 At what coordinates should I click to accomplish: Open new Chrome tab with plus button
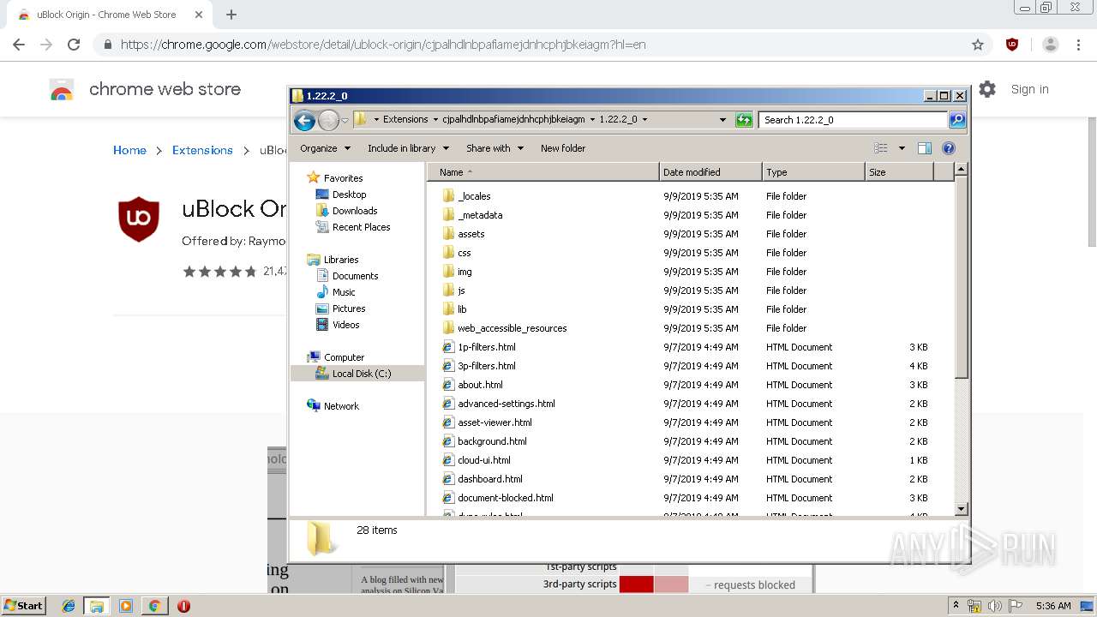(x=231, y=15)
